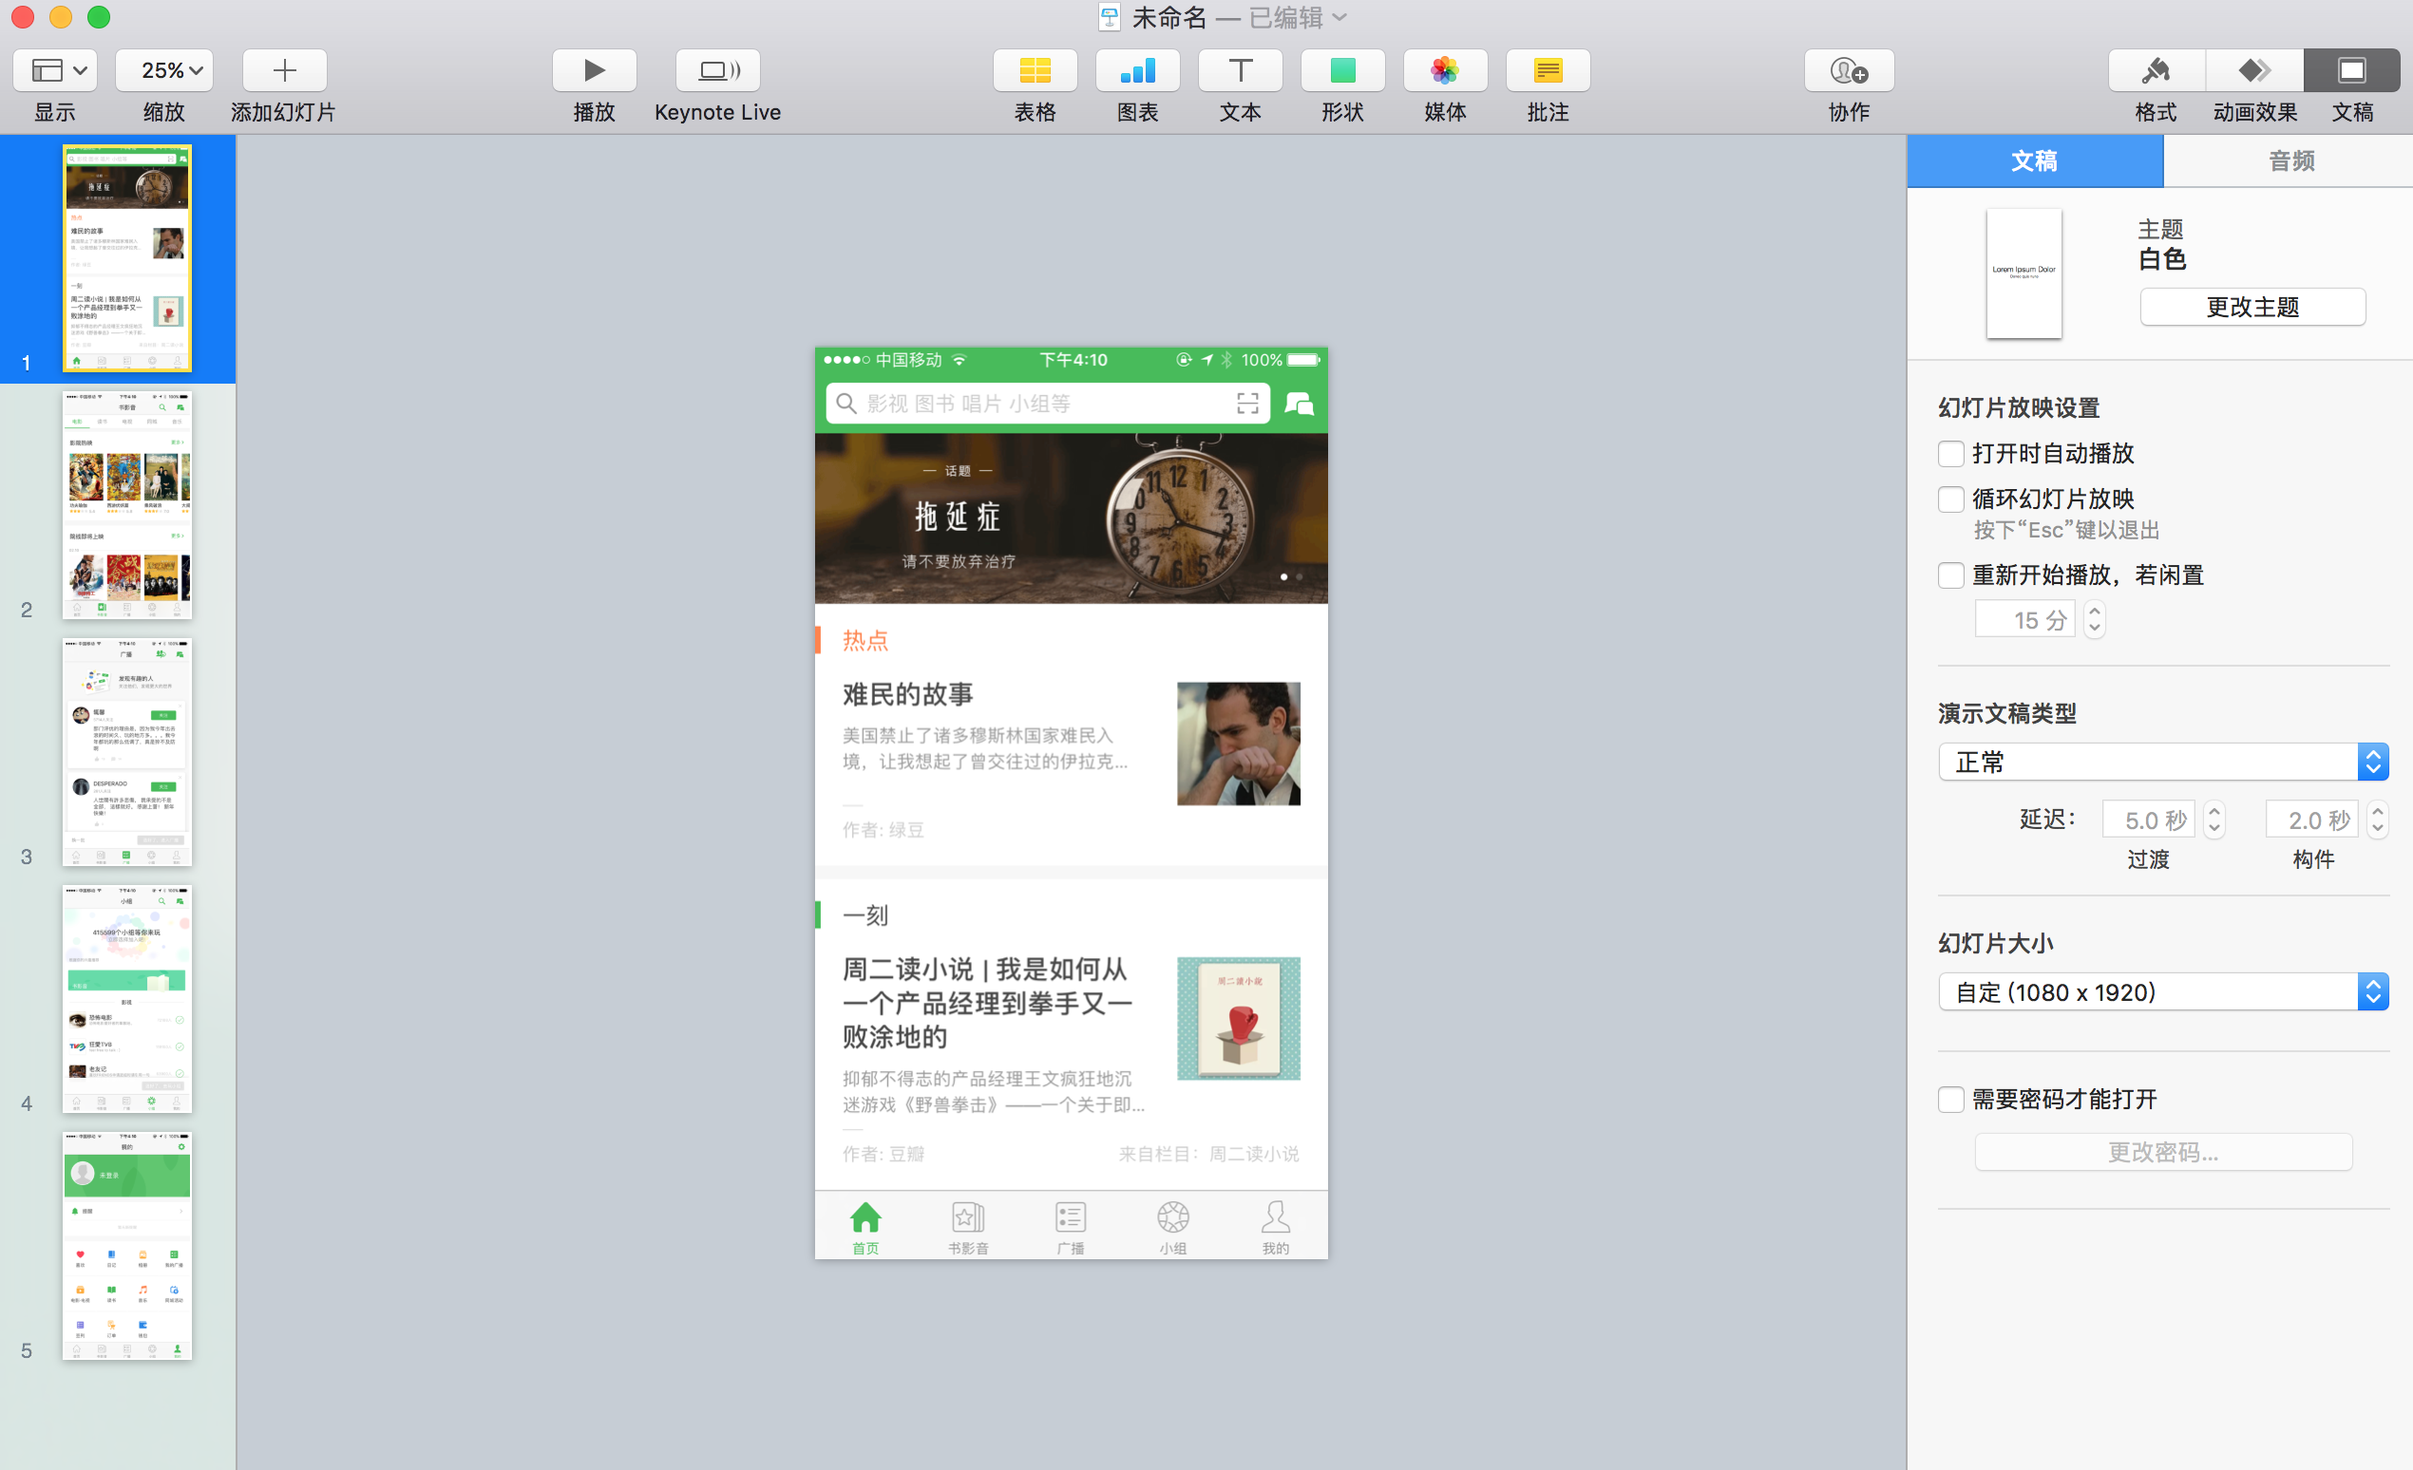Open the 25% zoom dropdown

point(163,70)
